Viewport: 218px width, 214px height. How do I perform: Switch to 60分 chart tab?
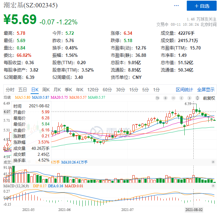click(107, 90)
